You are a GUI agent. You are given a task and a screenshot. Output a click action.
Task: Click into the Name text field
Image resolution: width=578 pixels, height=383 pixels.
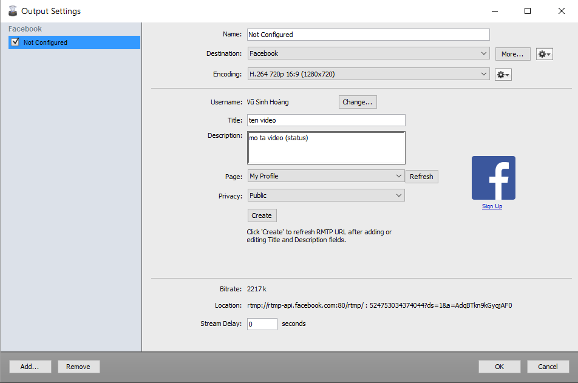(x=368, y=35)
